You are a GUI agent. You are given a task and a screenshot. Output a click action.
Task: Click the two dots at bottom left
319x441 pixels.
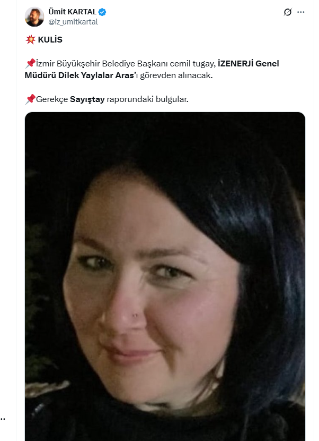pos(3,419)
